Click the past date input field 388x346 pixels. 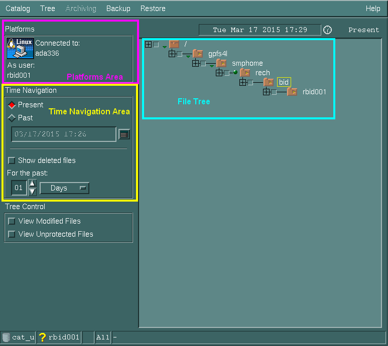[63, 134]
